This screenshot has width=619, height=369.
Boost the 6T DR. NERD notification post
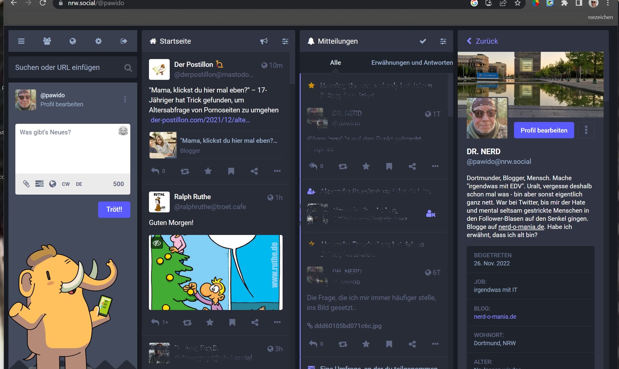(343, 344)
